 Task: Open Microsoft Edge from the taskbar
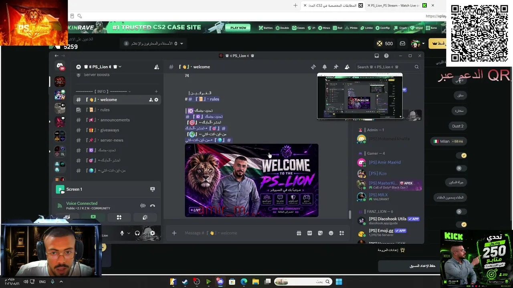point(244,282)
